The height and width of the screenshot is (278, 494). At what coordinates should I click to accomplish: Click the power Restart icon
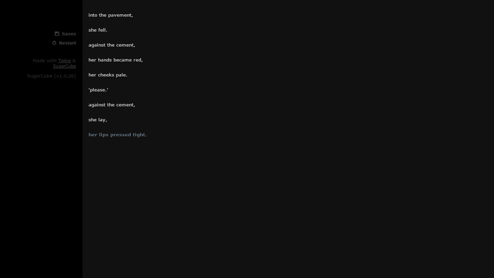54,43
